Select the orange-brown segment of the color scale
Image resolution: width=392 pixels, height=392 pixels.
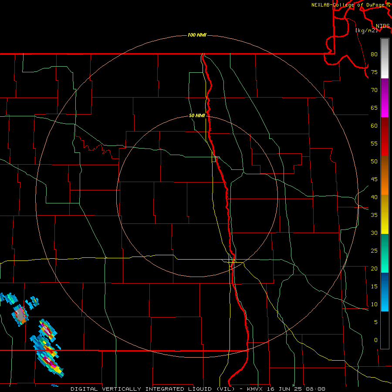pos(385,175)
